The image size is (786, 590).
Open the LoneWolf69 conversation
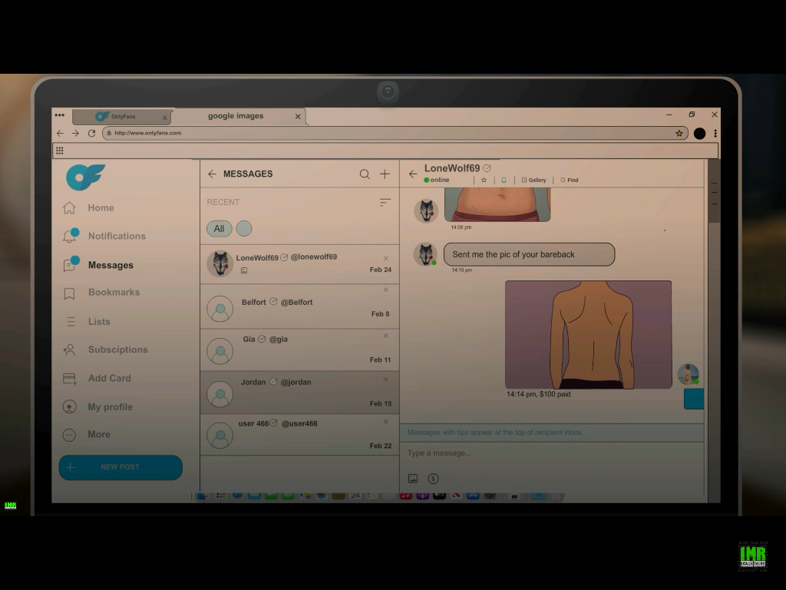tap(300, 264)
